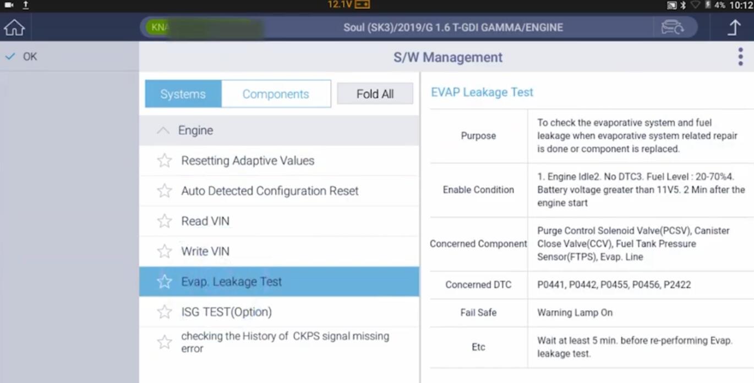
Task: Open ISG TEST(Option)
Action: point(279,312)
